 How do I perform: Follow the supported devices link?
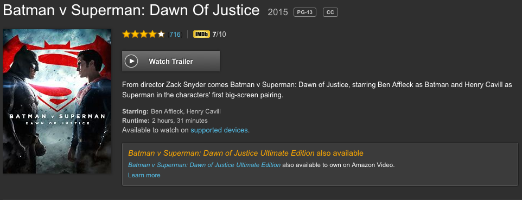pyautogui.click(x=219, y=130)
